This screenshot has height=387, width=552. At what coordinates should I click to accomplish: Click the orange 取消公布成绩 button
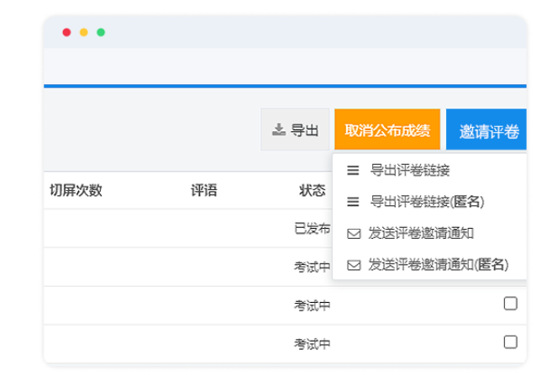click(386, 130)
